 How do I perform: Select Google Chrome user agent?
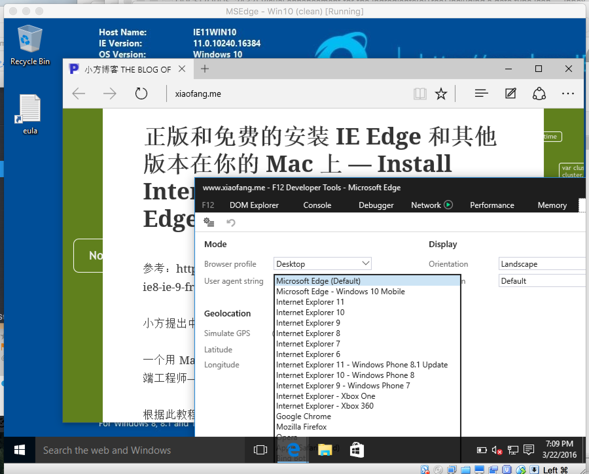pos(367,416)
